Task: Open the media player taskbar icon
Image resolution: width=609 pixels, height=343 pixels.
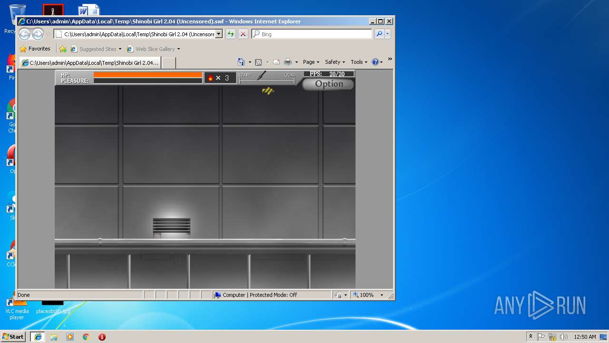Action: point(70,337)
